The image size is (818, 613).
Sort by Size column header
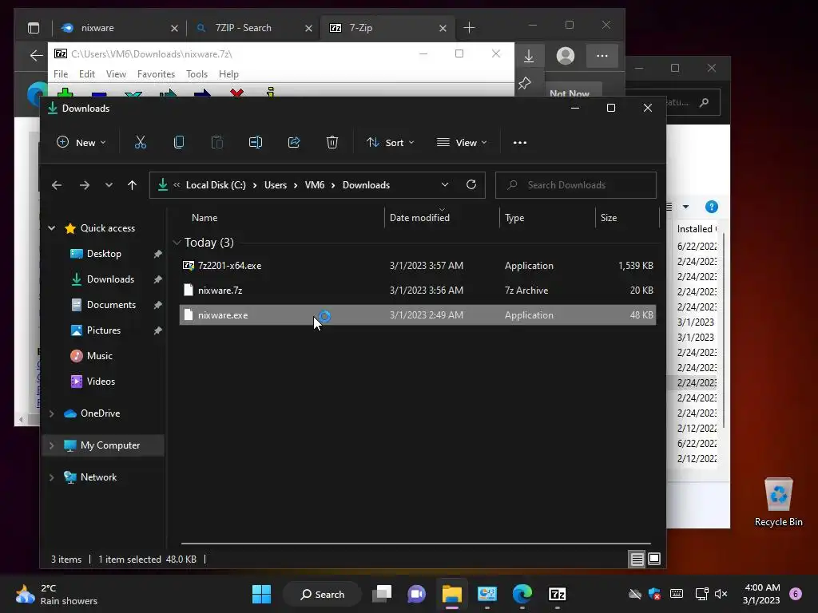point(608,218)
